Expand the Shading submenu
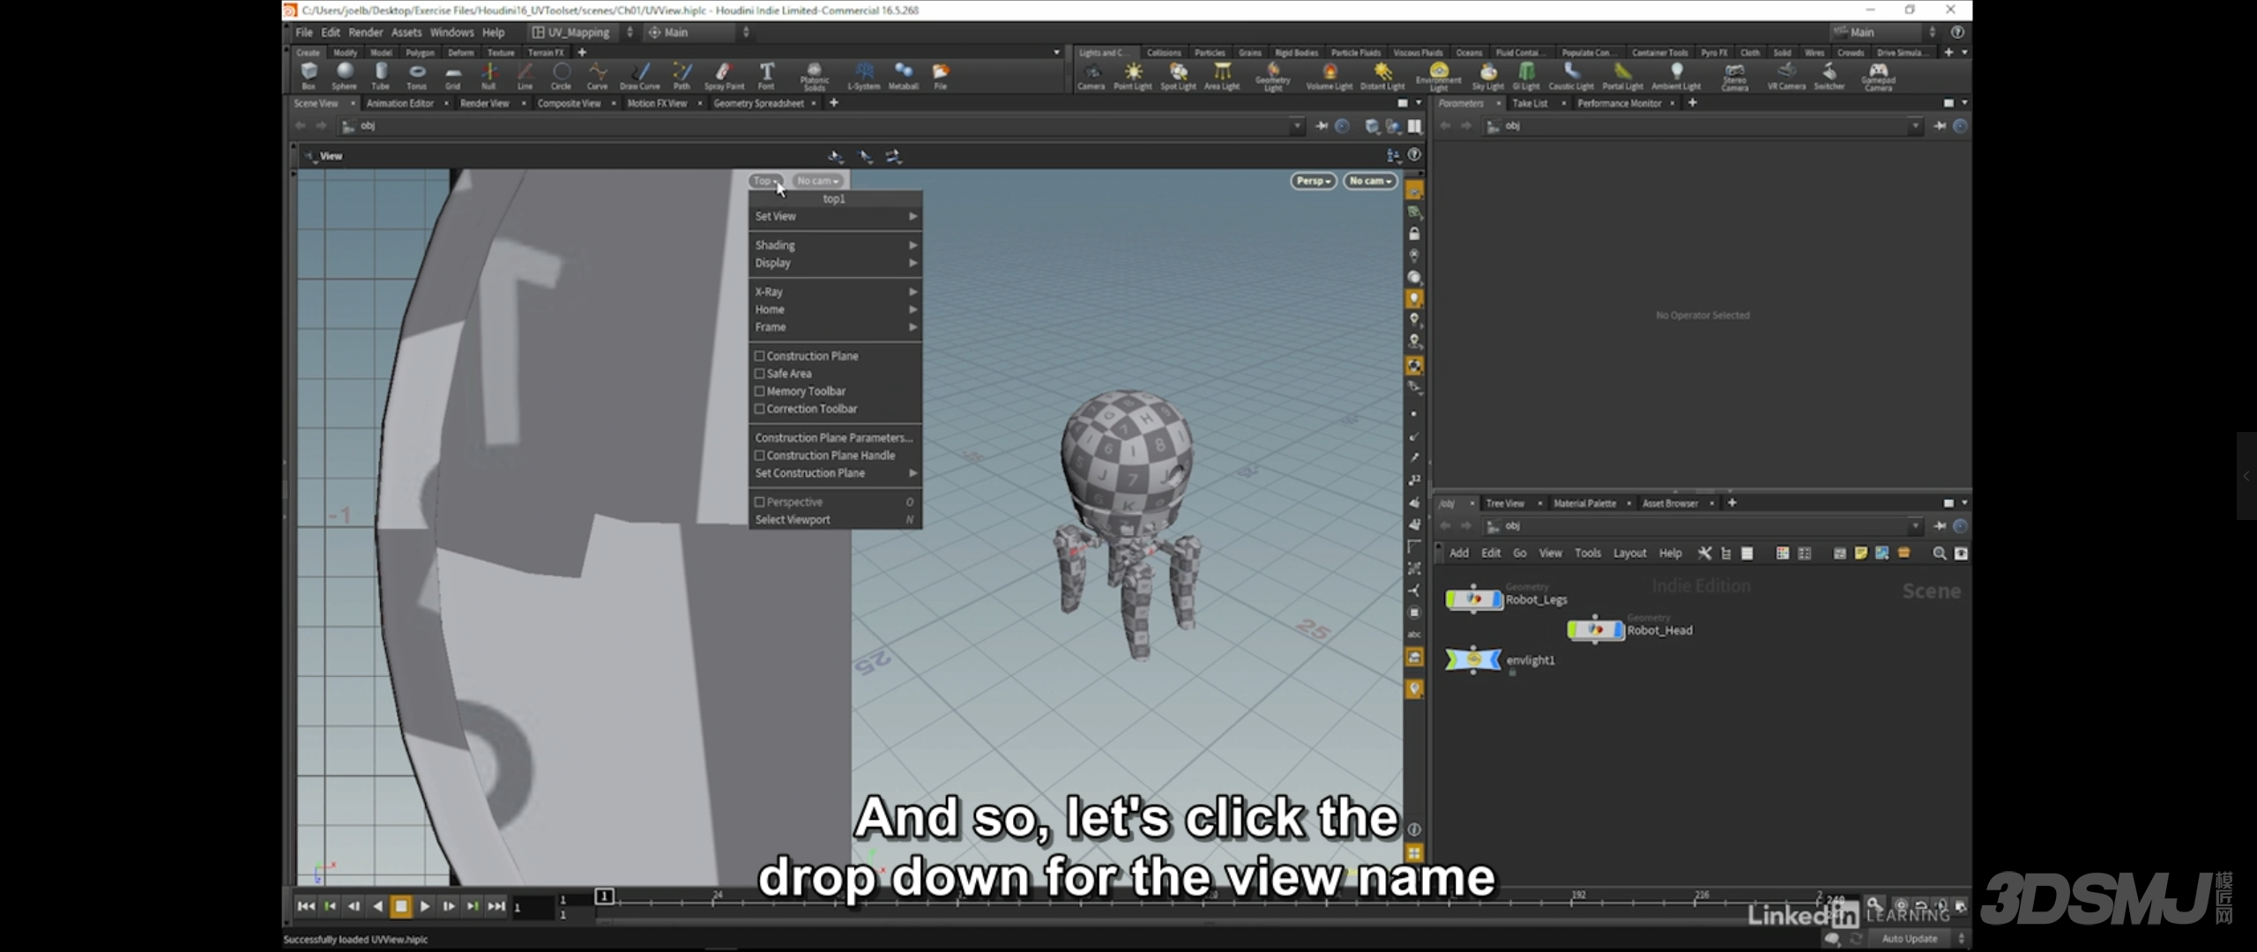Image resolution: width=2257 pixels, height=952 pixels. pos(835,245)
